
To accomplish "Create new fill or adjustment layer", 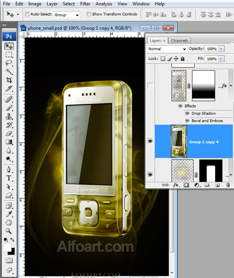I will coord(197,185).
